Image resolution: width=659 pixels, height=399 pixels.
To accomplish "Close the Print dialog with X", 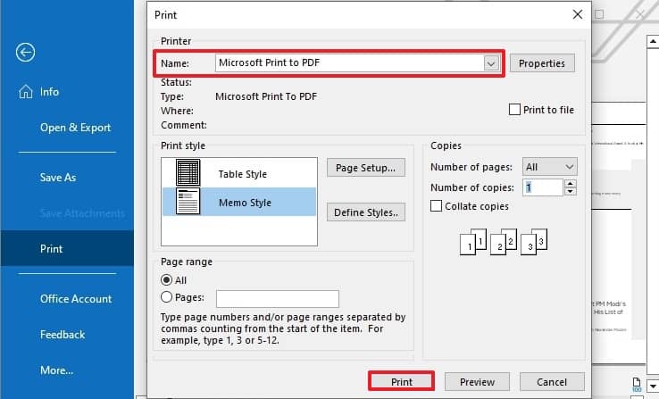I will click(578, 14).
